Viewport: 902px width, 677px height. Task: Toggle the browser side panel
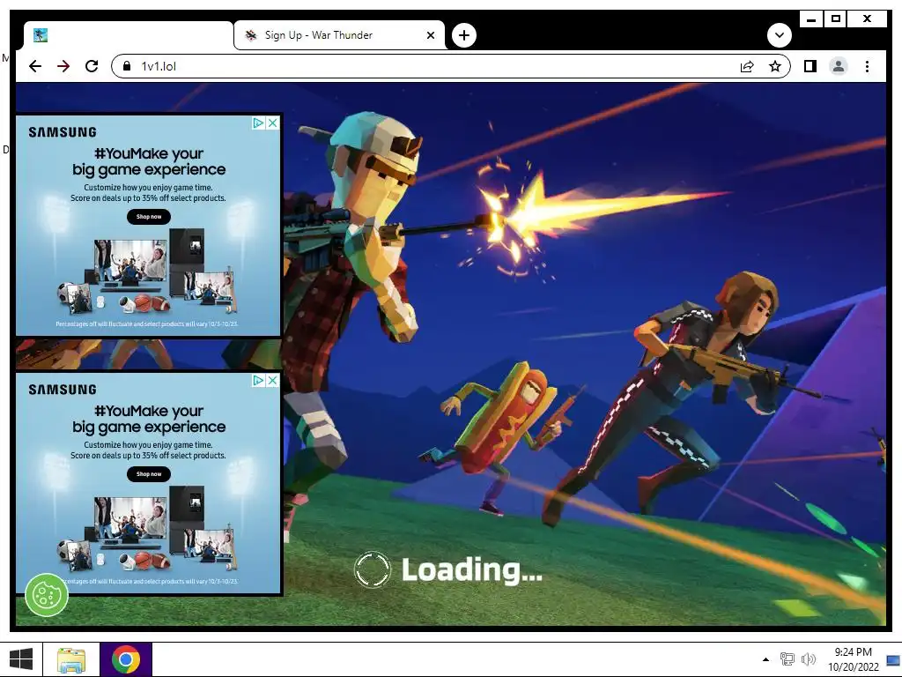810,66
